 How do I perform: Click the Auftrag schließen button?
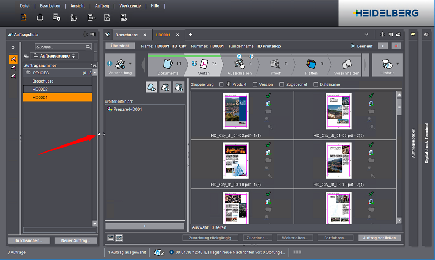pos(380,238)
